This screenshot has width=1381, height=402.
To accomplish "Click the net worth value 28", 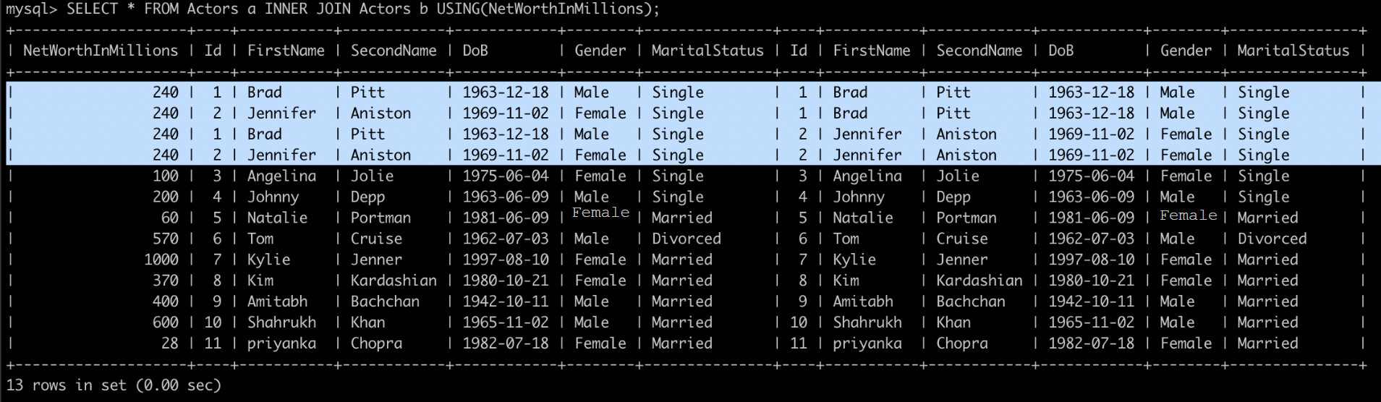I will pyautogui.click(x=170, y=343).
